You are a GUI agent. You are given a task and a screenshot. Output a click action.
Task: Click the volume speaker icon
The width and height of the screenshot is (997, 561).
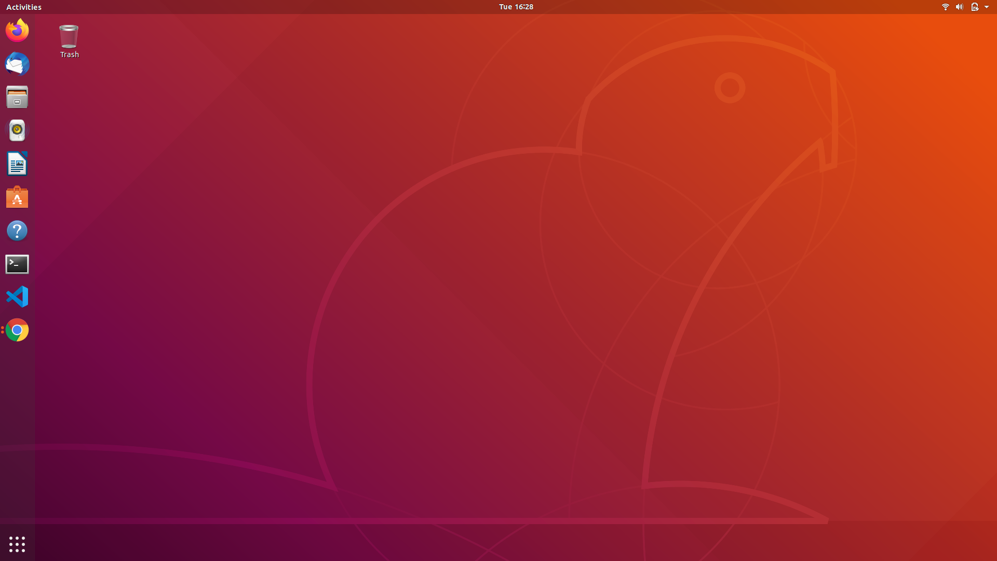959,7
